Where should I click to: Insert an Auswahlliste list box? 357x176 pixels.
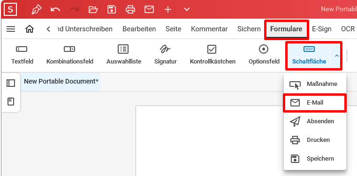(124, 55)
